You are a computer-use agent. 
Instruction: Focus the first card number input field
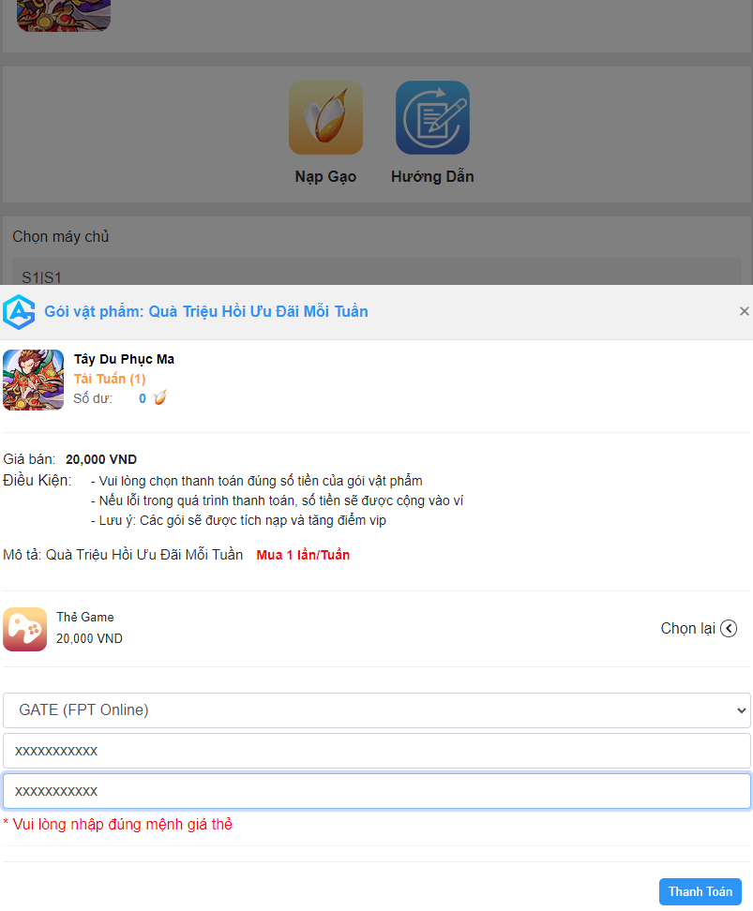pyautogui.click(x=376, y=751)
